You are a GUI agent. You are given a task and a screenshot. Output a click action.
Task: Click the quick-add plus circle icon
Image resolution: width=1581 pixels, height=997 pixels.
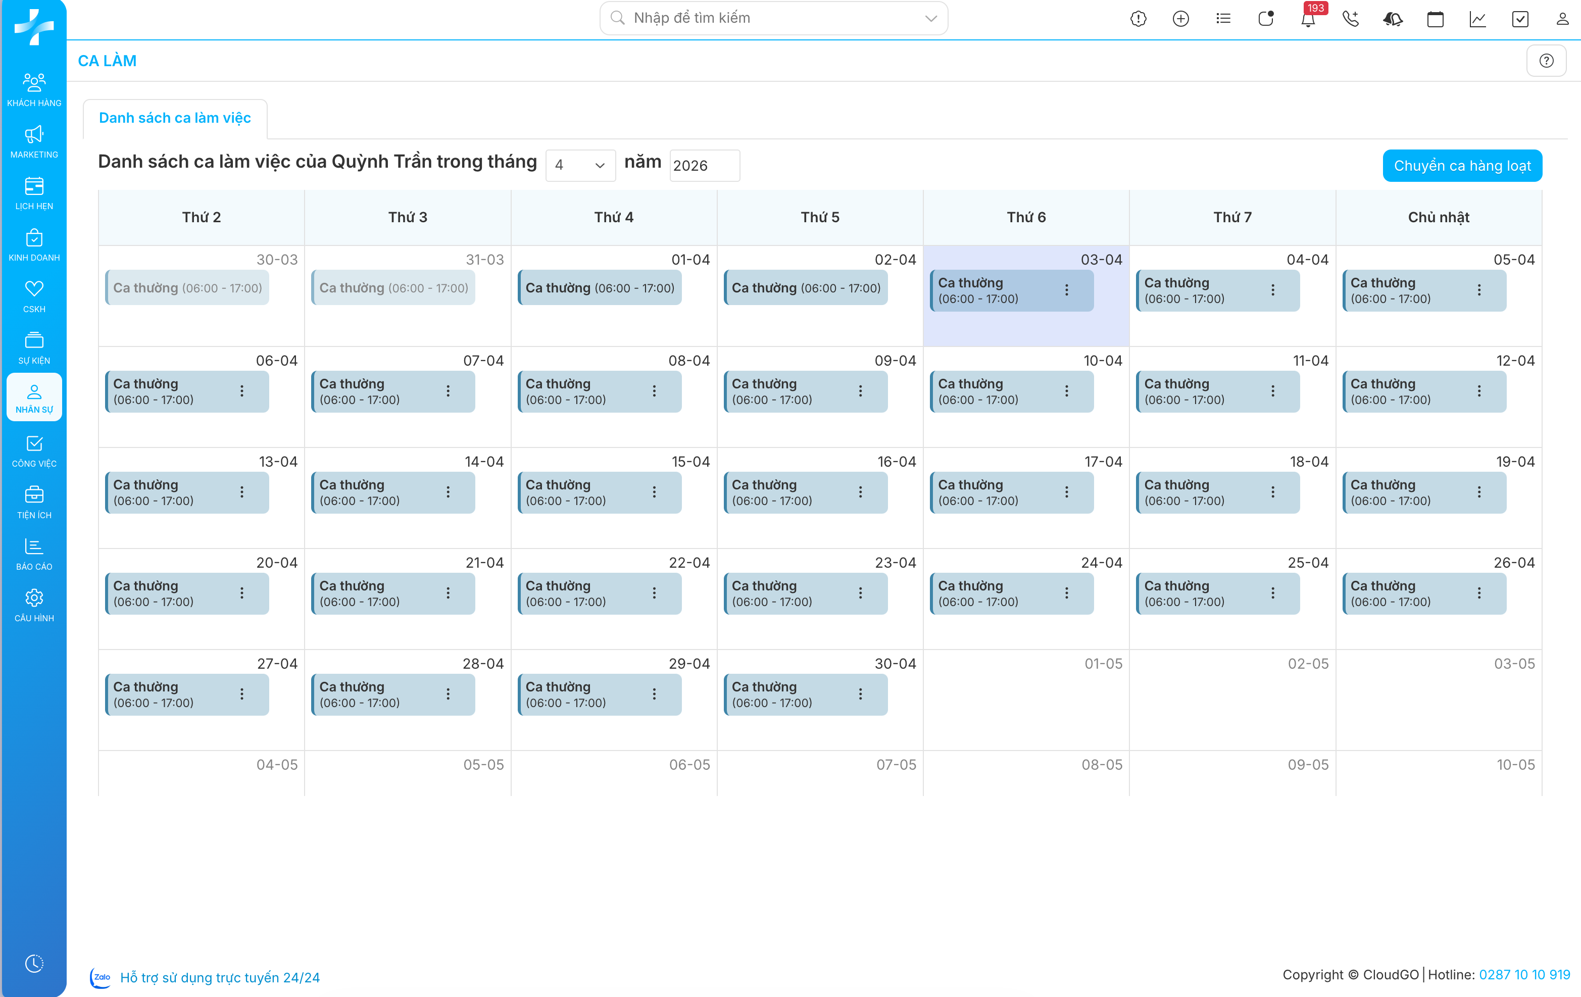1180,19
